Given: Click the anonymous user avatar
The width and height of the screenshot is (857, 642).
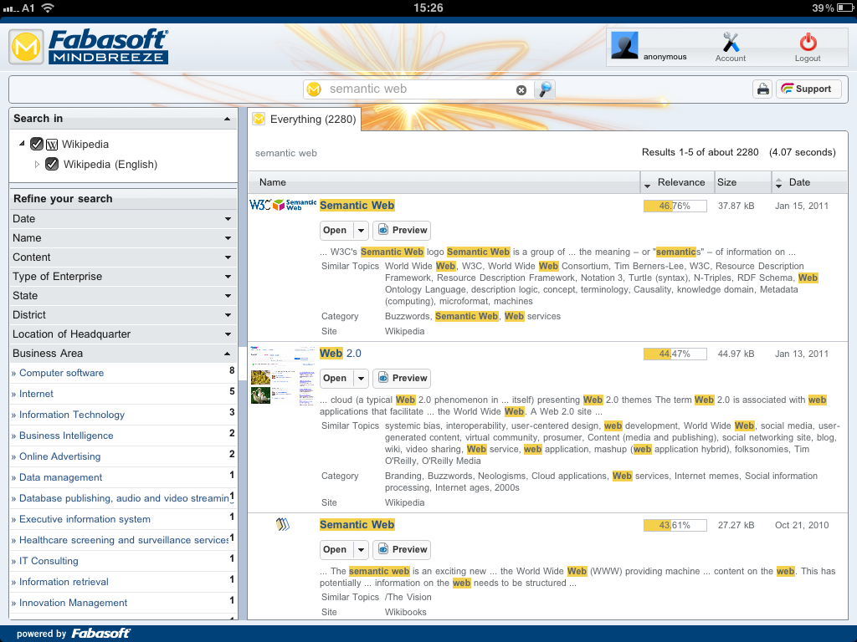Looking at the screenshot, I should (x=624, y=45).
